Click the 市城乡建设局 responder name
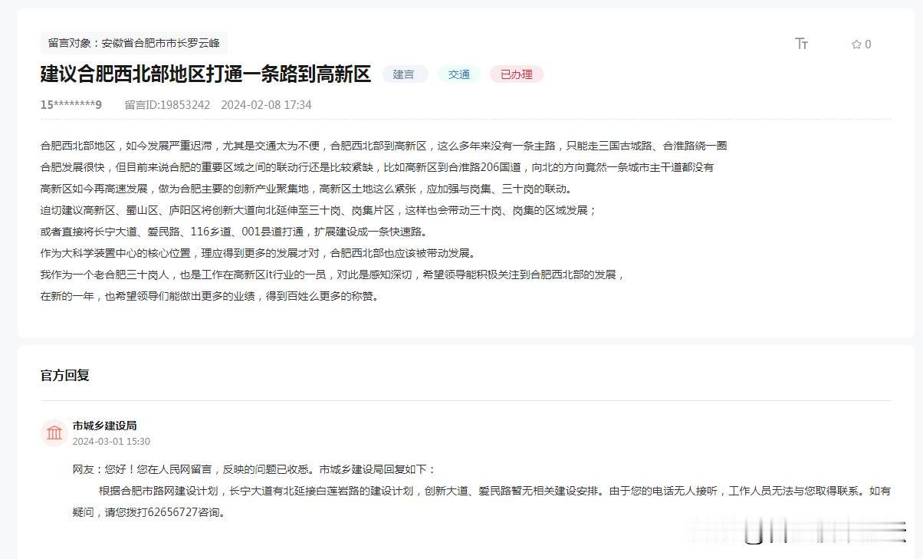Viewport: 923px width, 559px height. click(105, 426)
